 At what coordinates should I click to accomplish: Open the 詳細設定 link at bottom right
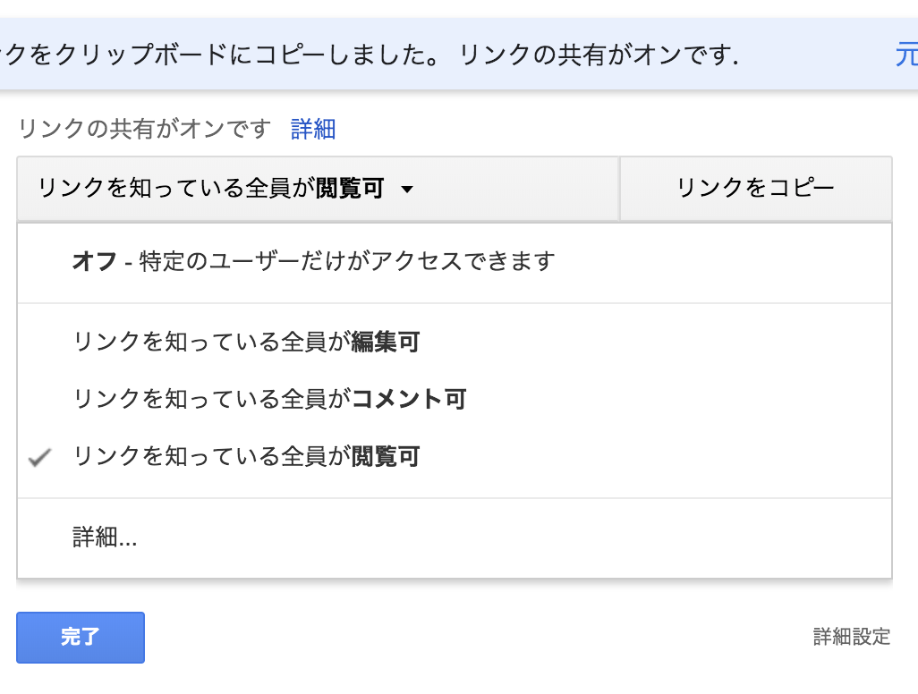852,637
